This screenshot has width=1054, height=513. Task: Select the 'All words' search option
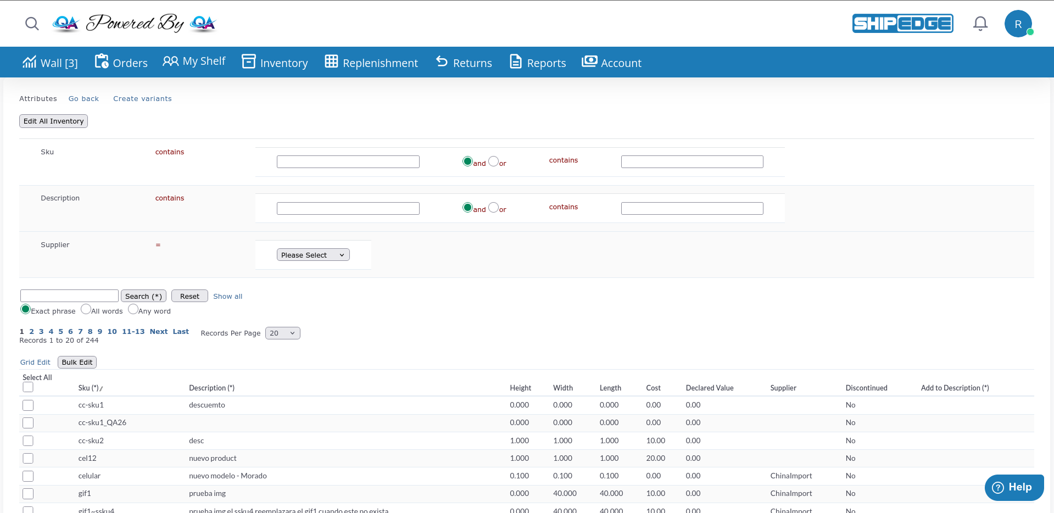(x=86, y=309)
